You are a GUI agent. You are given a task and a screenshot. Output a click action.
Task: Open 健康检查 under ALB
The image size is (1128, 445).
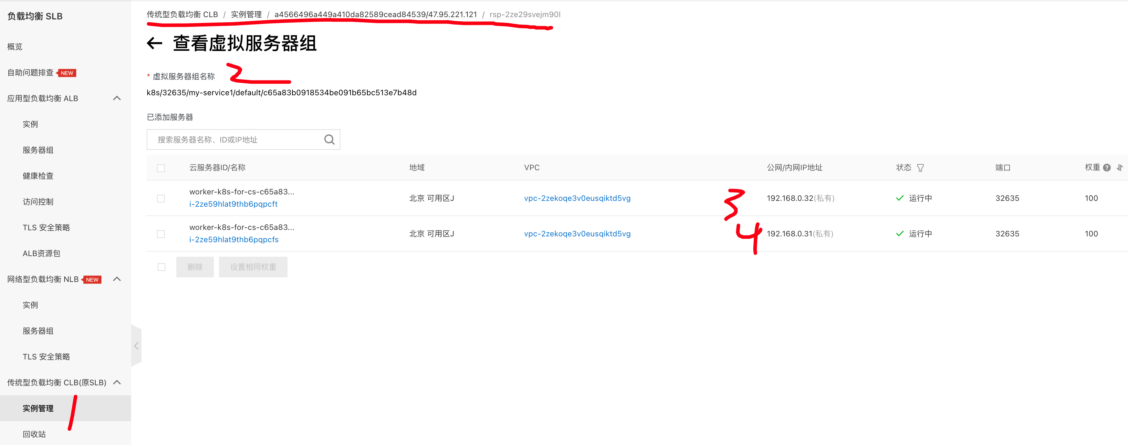click(38, 176)
